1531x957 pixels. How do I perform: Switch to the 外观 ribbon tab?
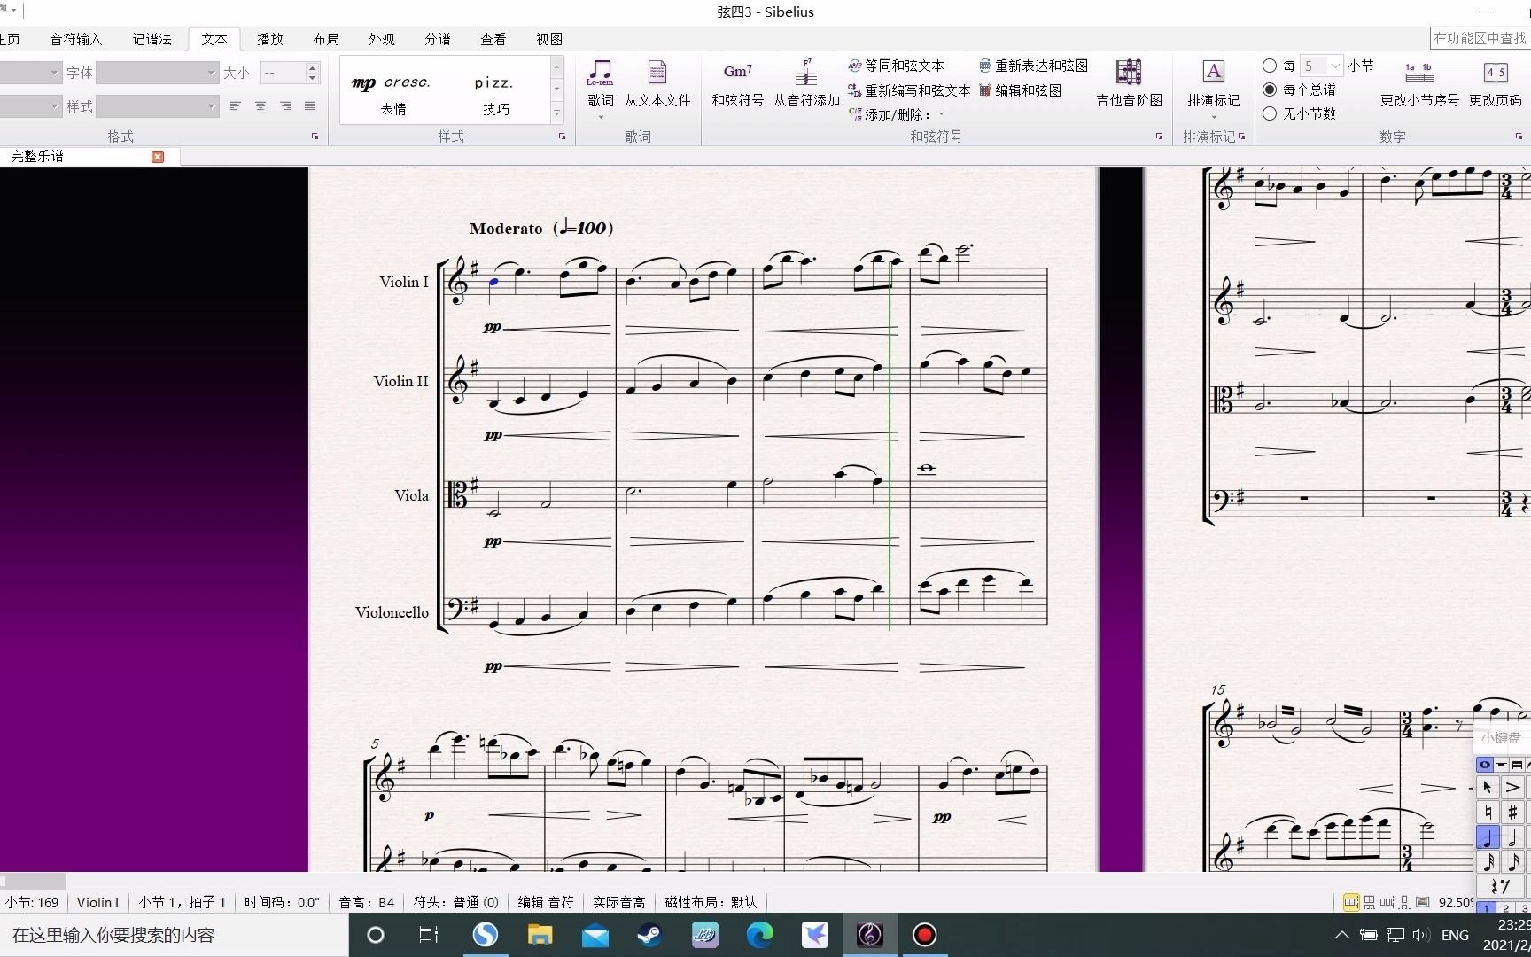click(x=382, y=39)
